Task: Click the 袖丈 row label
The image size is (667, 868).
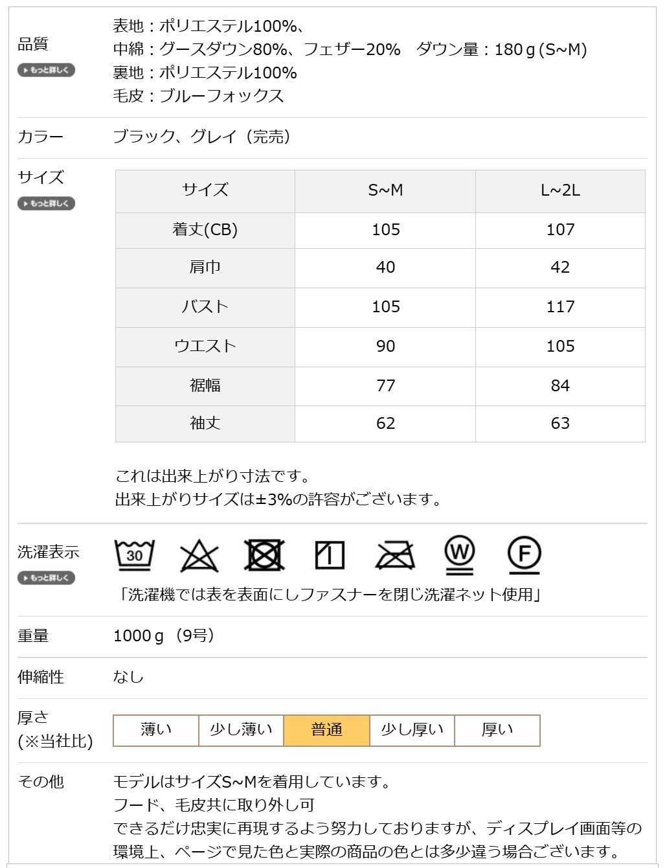Action: click(x=205, y=424)
